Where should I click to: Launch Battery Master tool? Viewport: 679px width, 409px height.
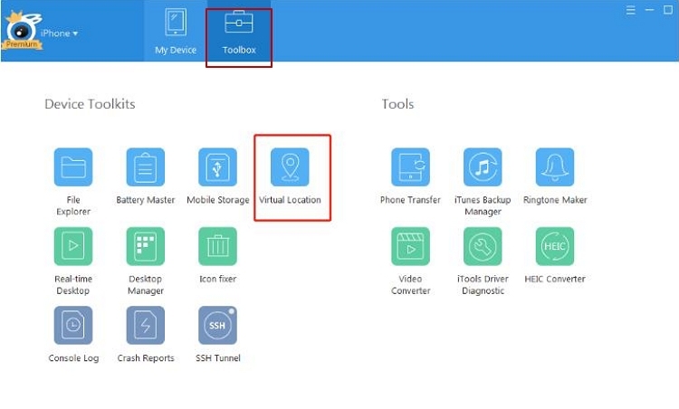tap(146, 167)
